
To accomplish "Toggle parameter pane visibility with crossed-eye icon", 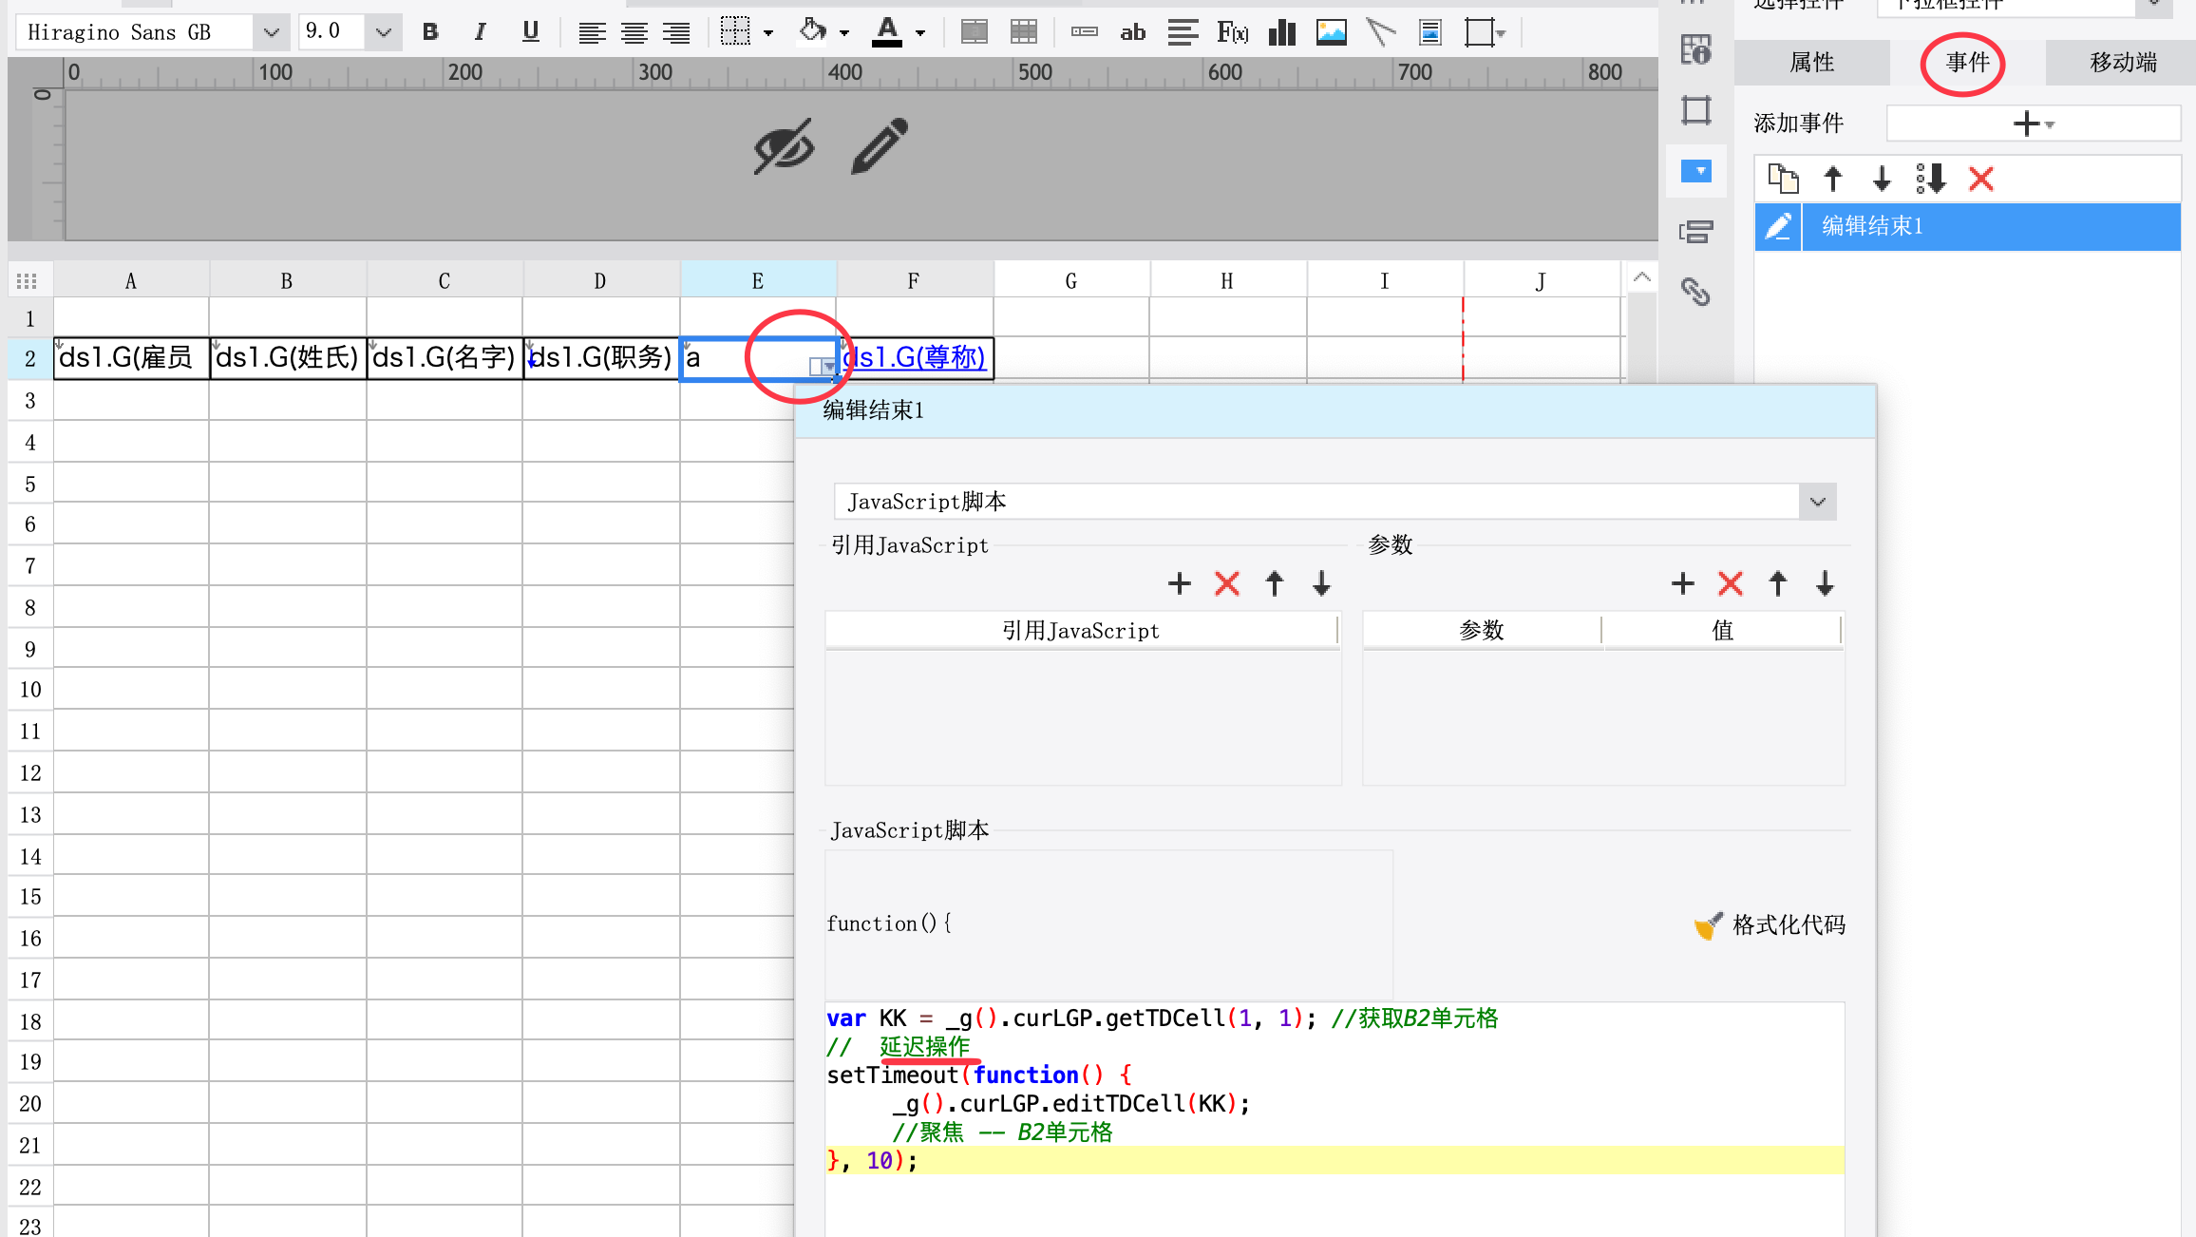I will pos(784,146).
